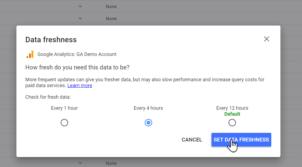This screenshot has height=167, width=302.
Task: Click the Google Analytics: GA Demo Account label
Action: click(x=77, y=54)
